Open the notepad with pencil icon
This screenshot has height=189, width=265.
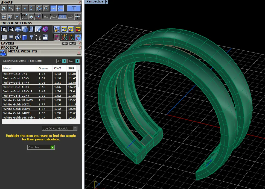(38, 29)
